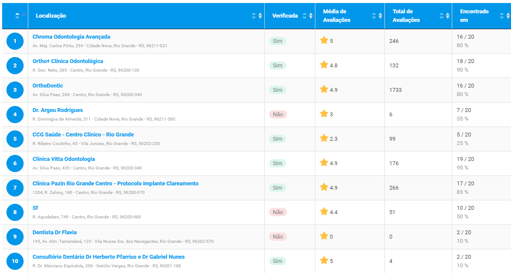Click the rank 8 circle badge
The height and width of the screenshot is (275, 511).
coord(15,212)
